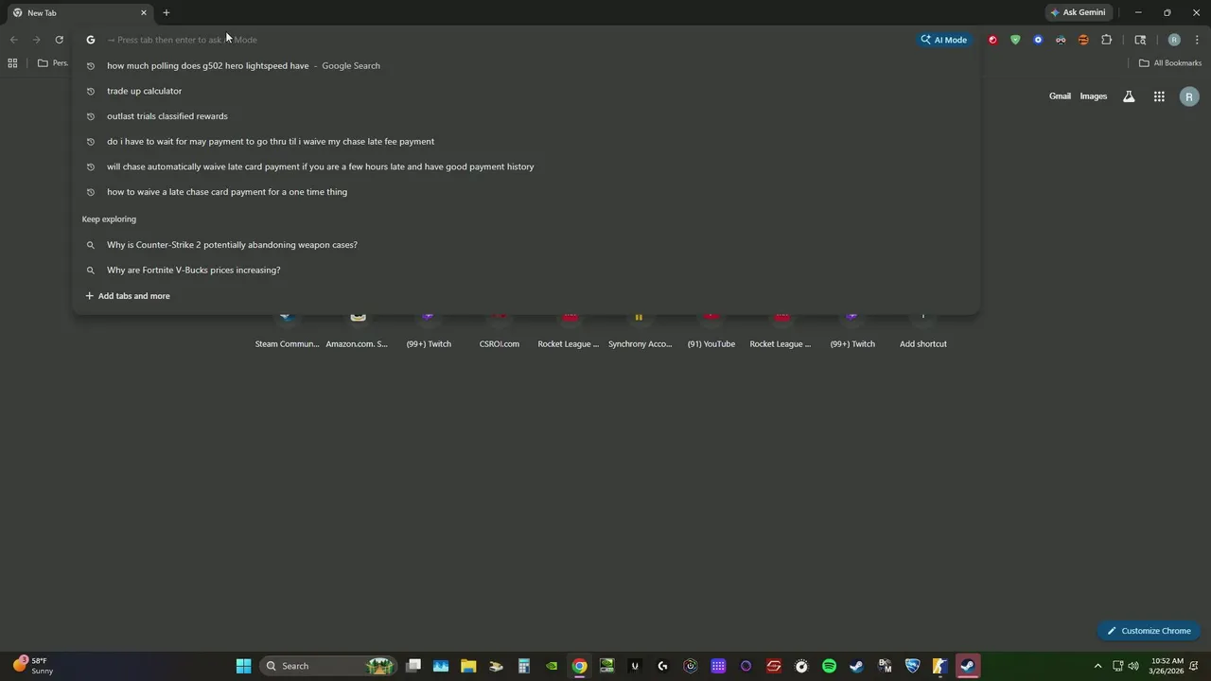Image resolution: width=1211 pixels, height=681 pixels.
Task: Select the g502 hero lightspeed polling suggestion
Action: tap(526, 66)
